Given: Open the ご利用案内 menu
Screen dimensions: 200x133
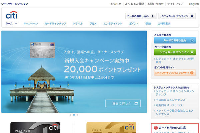Looking at the screenshot, I should 164,24.
